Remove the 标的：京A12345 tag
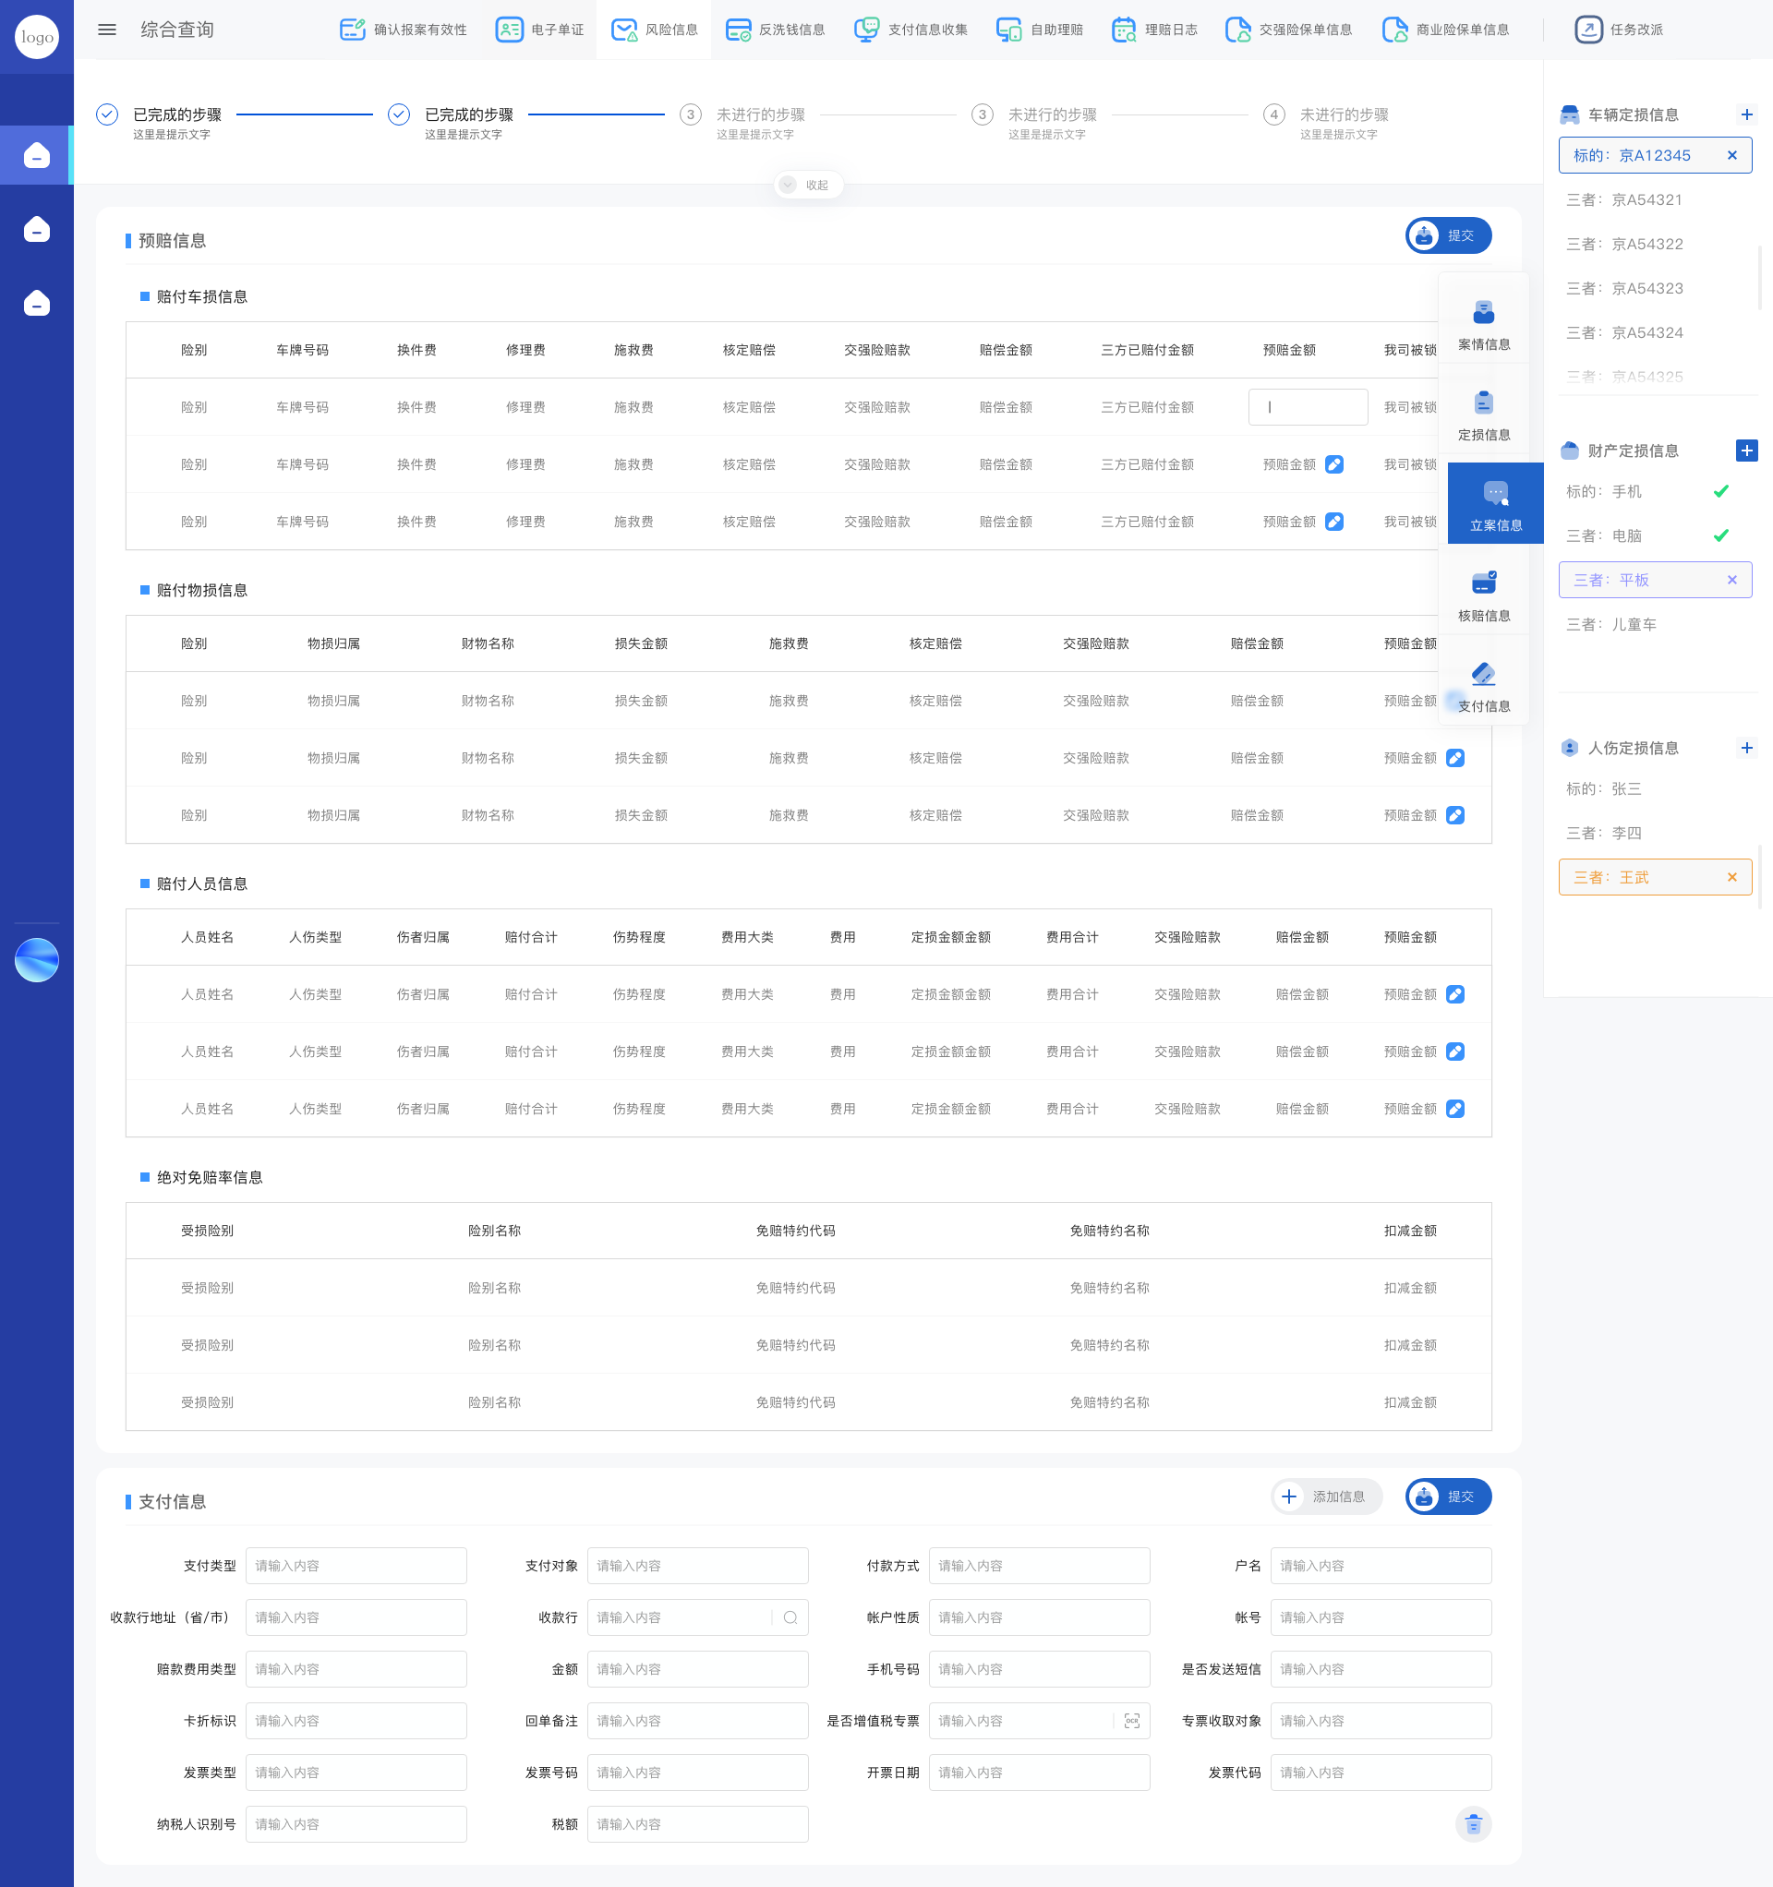Screen dimensions: 1773x1887 1732,156
